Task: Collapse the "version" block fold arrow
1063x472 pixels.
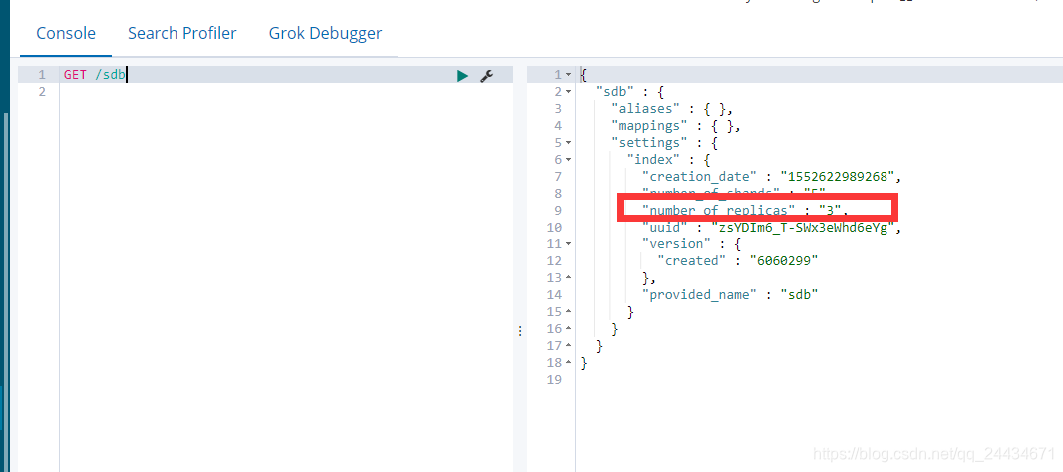Action: click(x=568, y=244)
